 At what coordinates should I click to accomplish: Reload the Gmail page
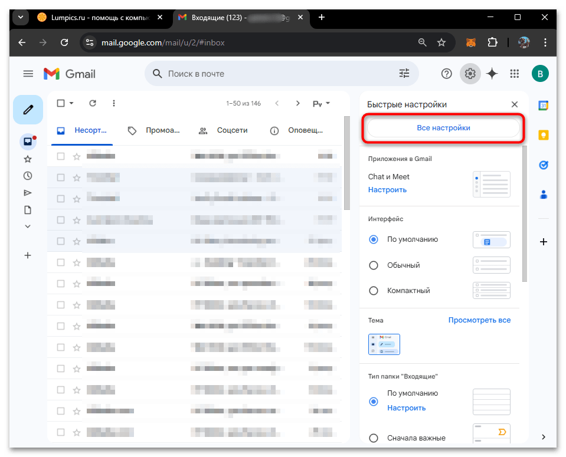(x=64, y=42)
